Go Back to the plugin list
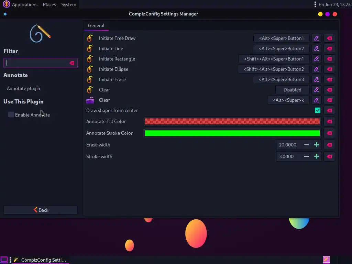352x264 pixels. (x=41, y=210)
